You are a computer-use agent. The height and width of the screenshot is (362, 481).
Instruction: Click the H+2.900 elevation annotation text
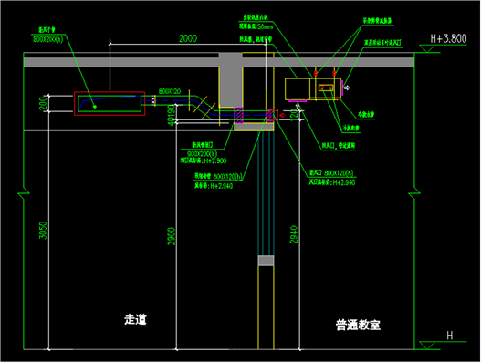[215, 160]
